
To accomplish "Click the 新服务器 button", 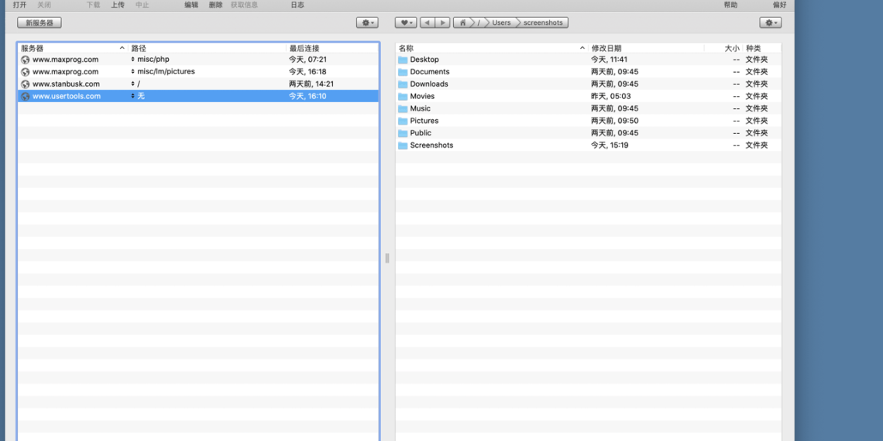I will (40, 23).
